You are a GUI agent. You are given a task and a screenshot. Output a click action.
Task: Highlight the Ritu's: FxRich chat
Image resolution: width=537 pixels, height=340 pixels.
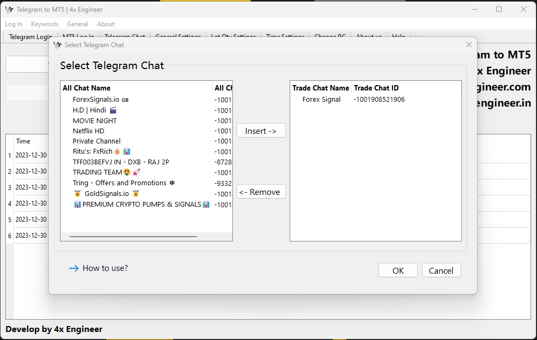[101, 152]
